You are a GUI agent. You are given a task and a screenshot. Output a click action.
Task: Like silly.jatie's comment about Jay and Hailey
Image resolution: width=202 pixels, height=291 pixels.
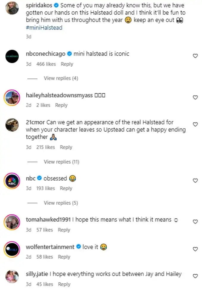[x=195, y=276]
